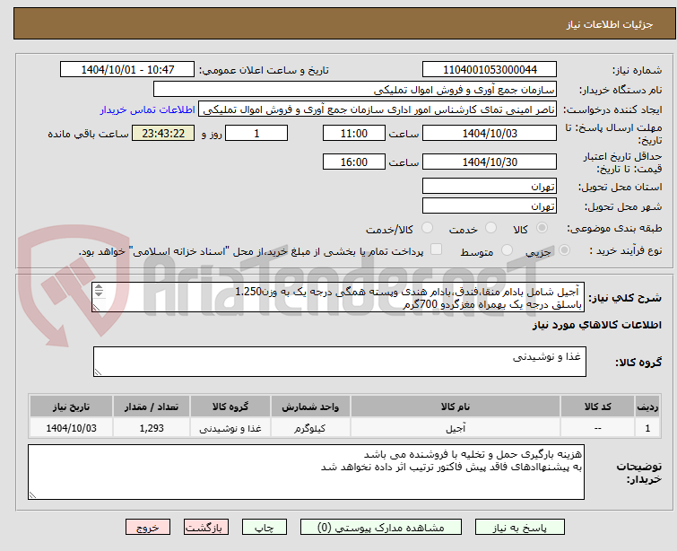Viewport: 677px width, 551px height.
Task: Click the آجیل item name cell
Action: tap(456, 428)
